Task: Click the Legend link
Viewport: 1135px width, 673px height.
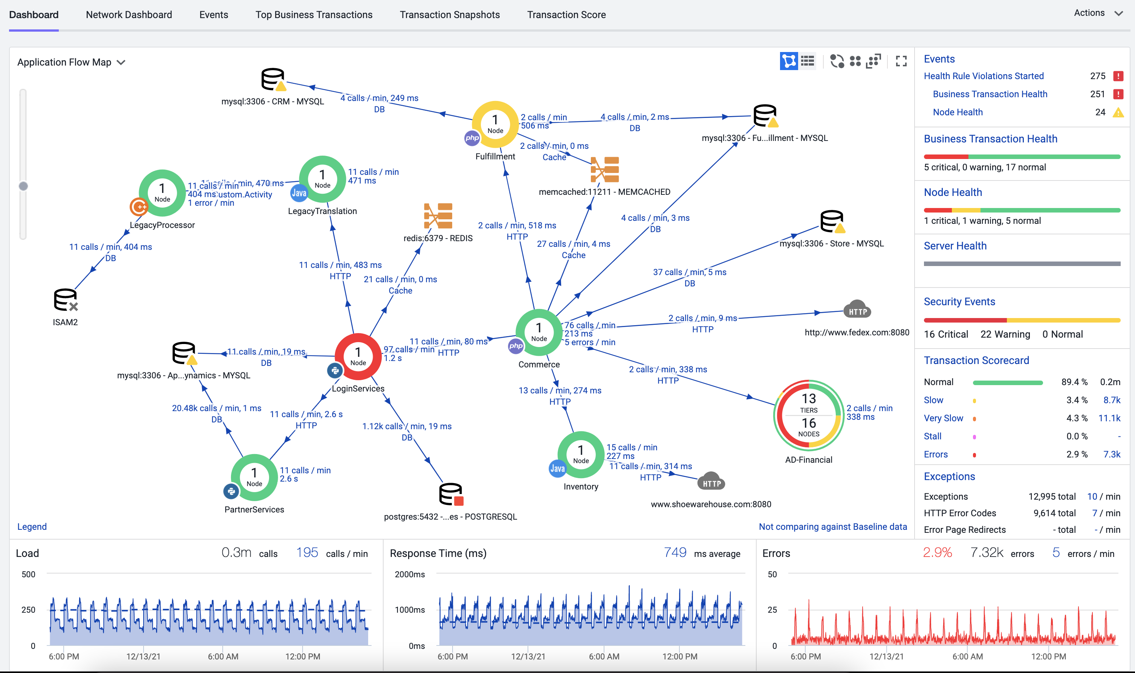Action: [32, 526]
